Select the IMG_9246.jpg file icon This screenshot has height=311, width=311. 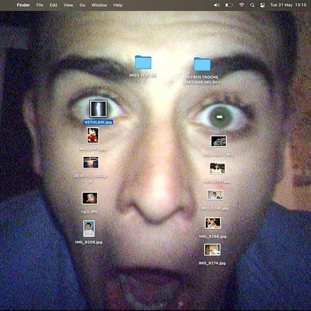[x=215, y=195]
